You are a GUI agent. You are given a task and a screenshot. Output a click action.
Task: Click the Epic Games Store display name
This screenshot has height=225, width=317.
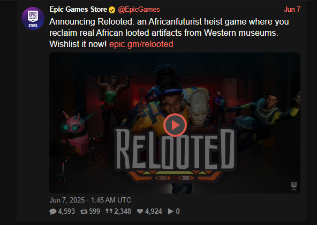(78, 9)
